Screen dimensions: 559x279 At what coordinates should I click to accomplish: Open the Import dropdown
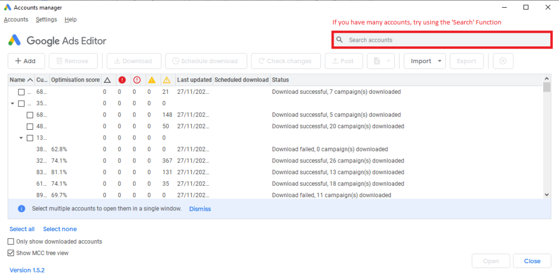click(425, 61)
